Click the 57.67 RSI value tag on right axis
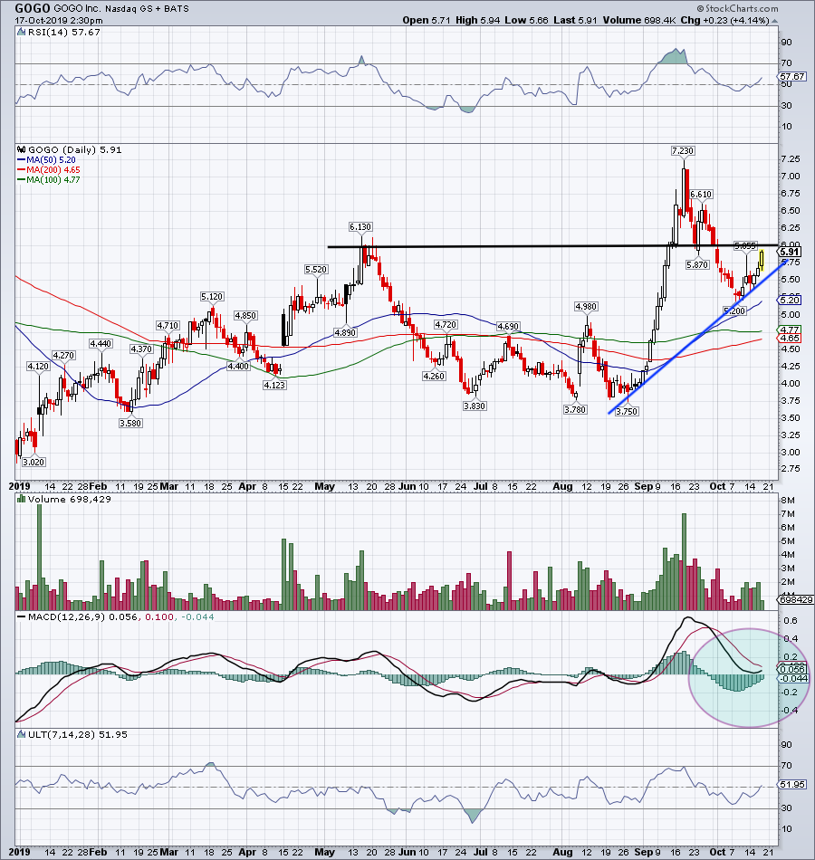 (x=792, y=77)
